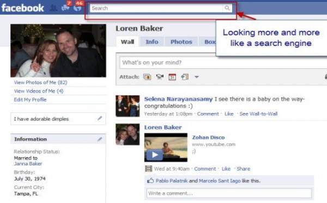The width and height of the screenshot is (327, 203).
Task: Switch to the Info tab
Action: click(x=152, y=42)
